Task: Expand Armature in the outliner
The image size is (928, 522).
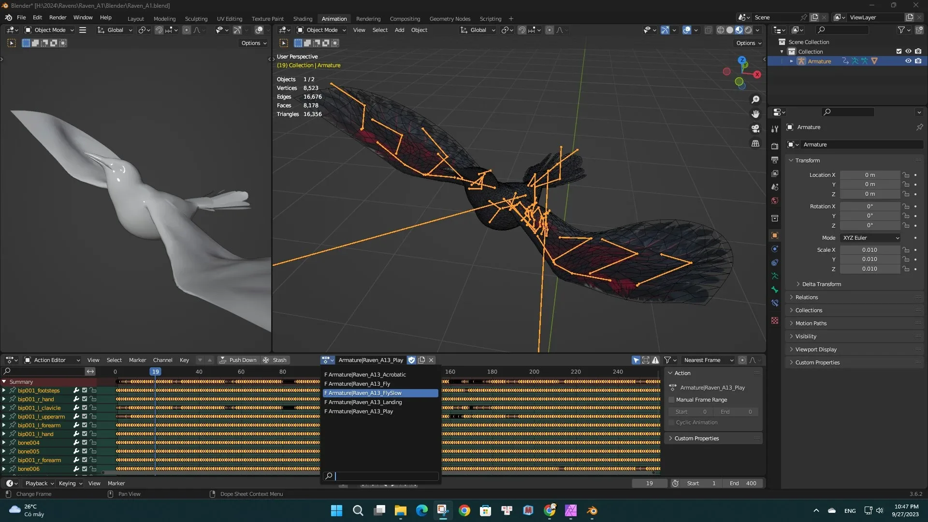Action: tap(791, 61)
